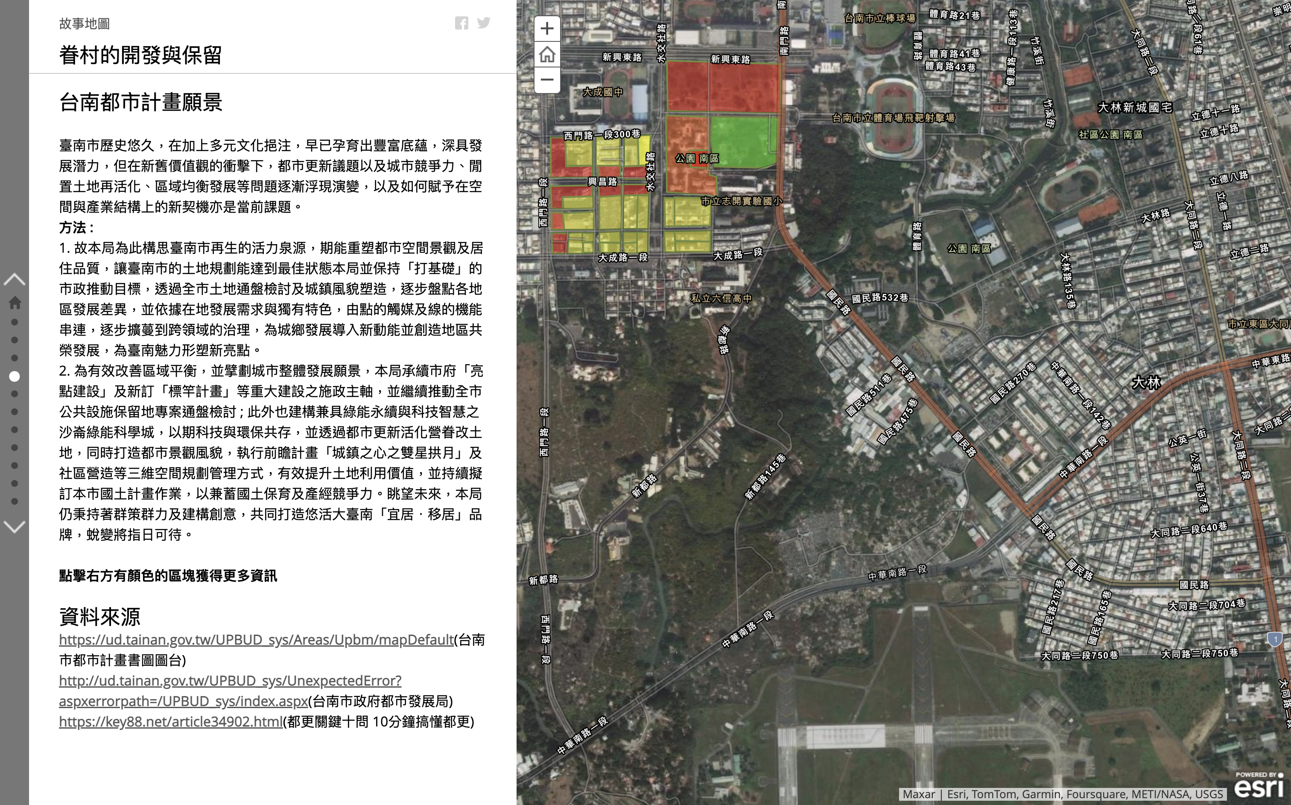Zoom out on the map

coord(547,80)
